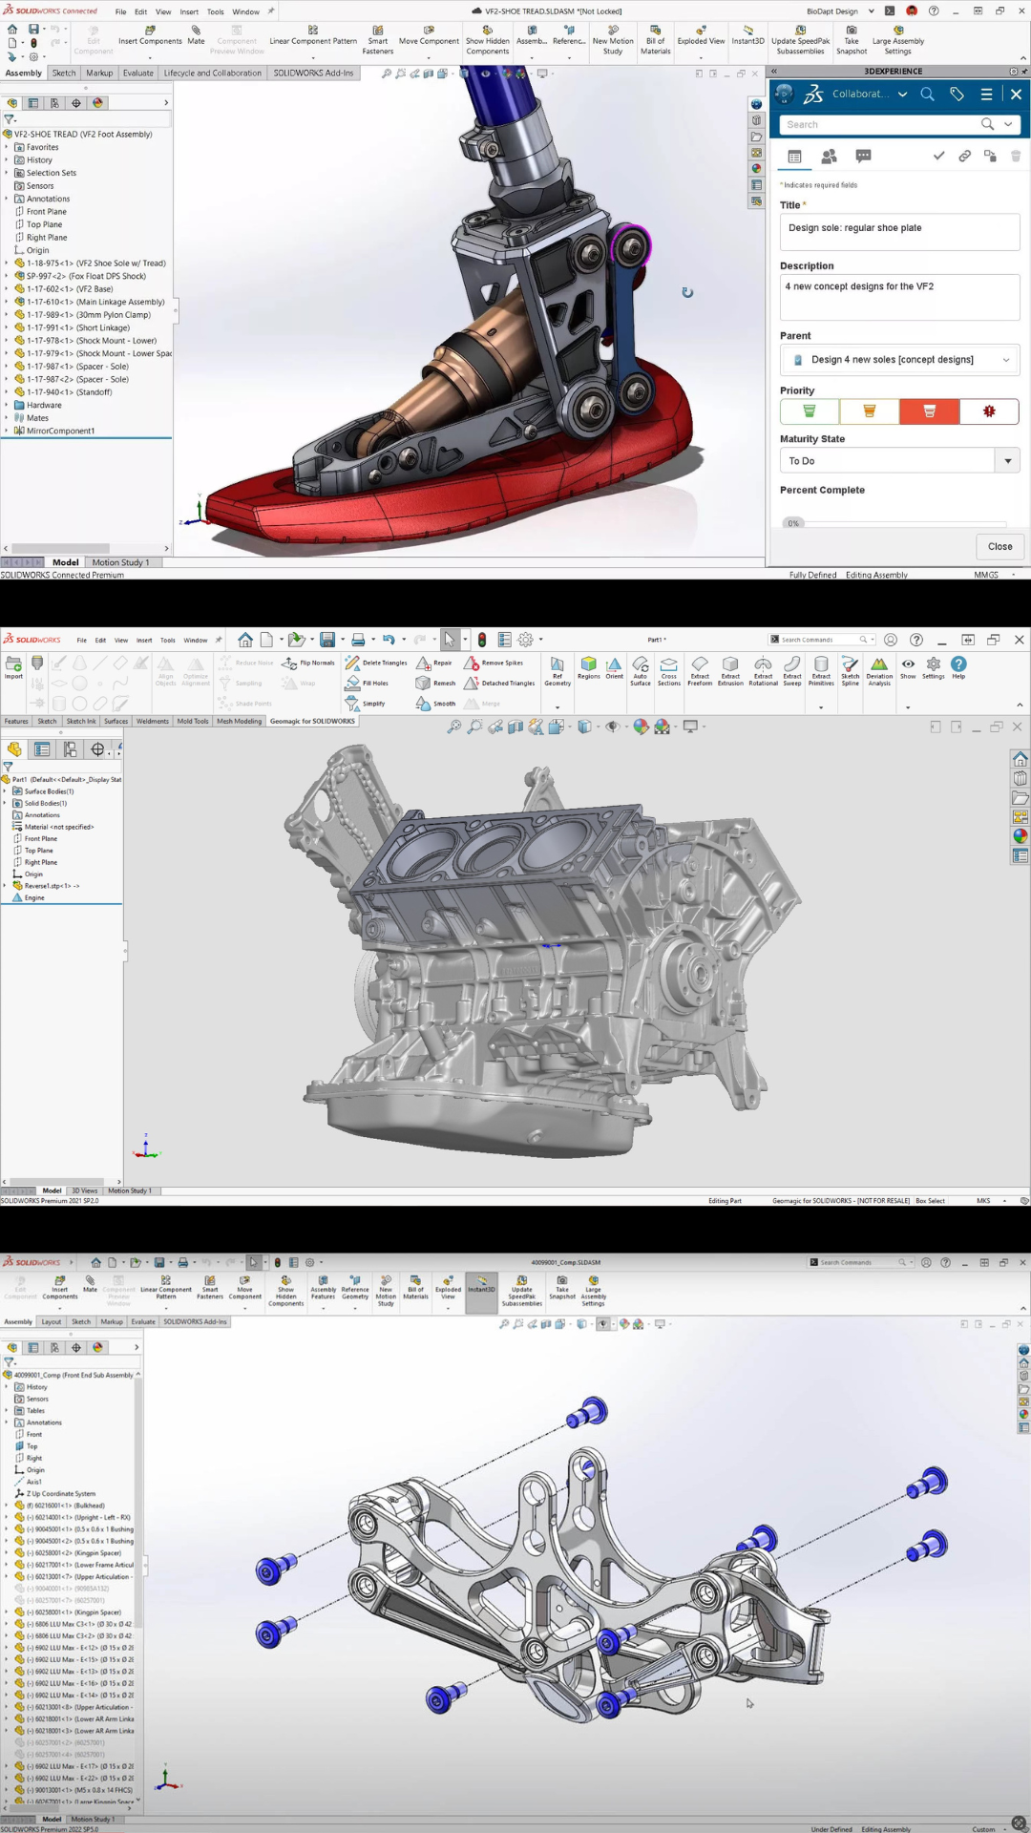
Task: Click Fill Holes in Geomagic ribbon
Action: [367, 683]
